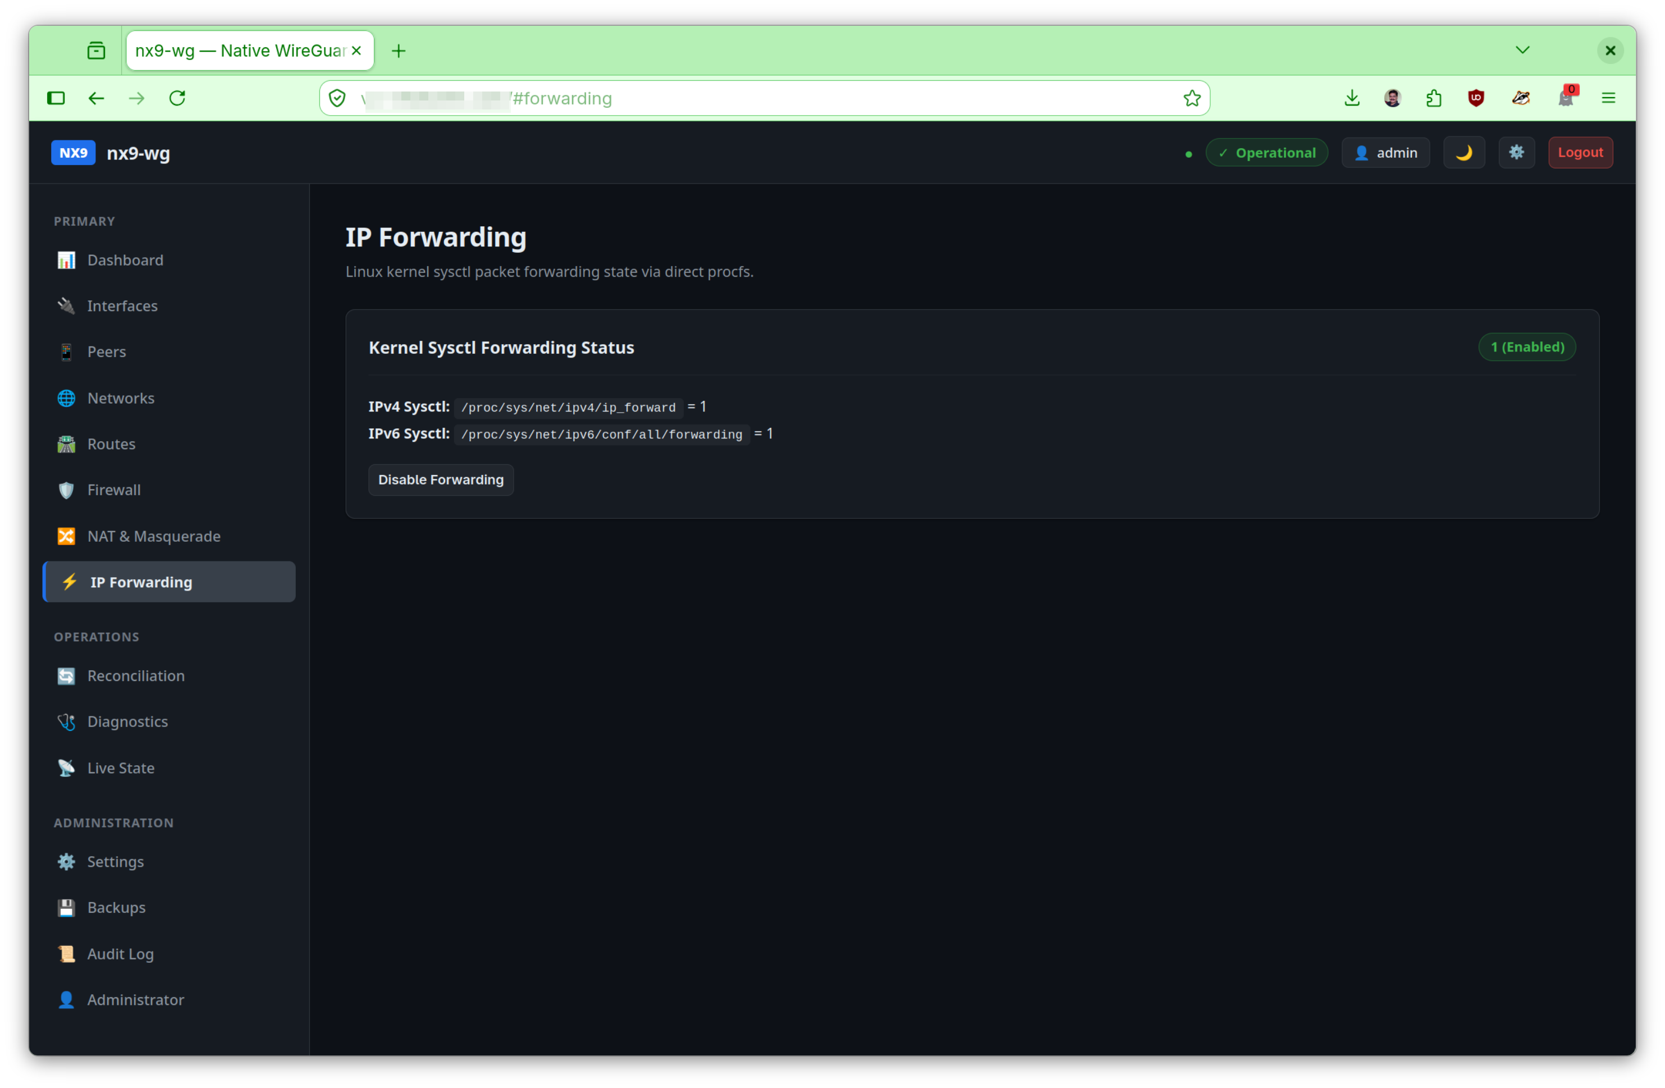The image size is (1665, 1088).
Task: View Live State page
Action: tap(168, 768)
